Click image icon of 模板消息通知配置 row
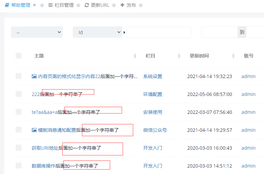The image size is (264, 174). [x=34, y=130]
